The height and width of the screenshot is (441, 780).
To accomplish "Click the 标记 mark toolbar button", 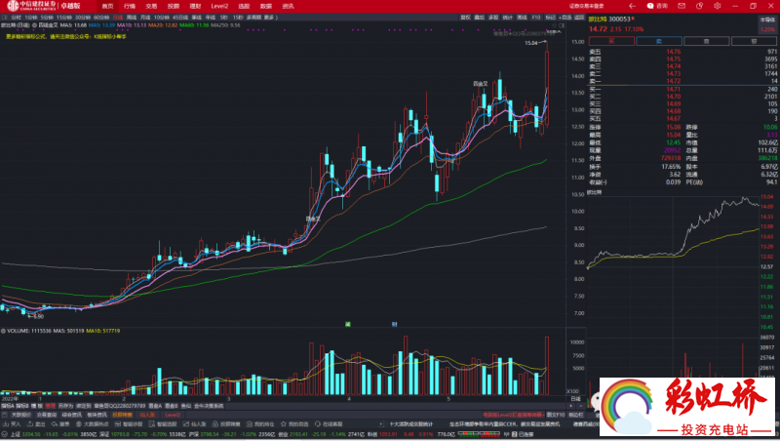I will click(550, 18).
